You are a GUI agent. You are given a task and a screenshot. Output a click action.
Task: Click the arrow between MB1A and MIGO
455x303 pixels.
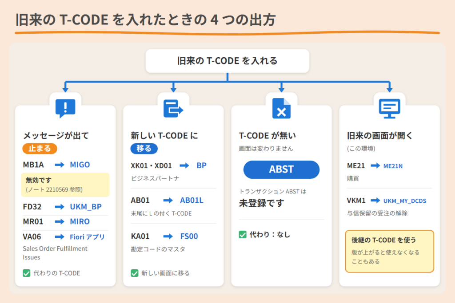(60, 165)
